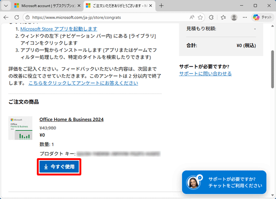This screenshot has height=199, width=276.
Task: Open the user profile avatar icon
Action: tap(234, 17)
